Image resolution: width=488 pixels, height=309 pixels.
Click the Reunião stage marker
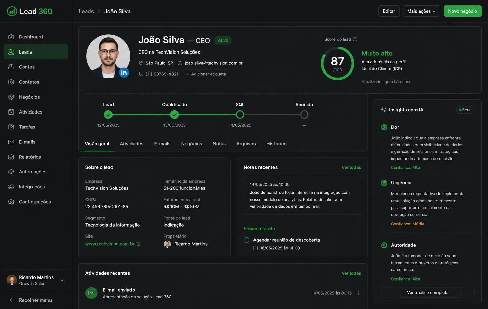click(x=304, y=115)
